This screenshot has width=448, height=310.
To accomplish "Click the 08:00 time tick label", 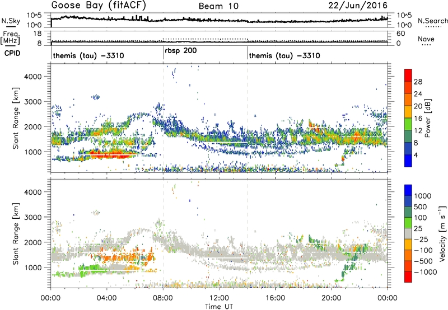I will [x=163, y=298].
